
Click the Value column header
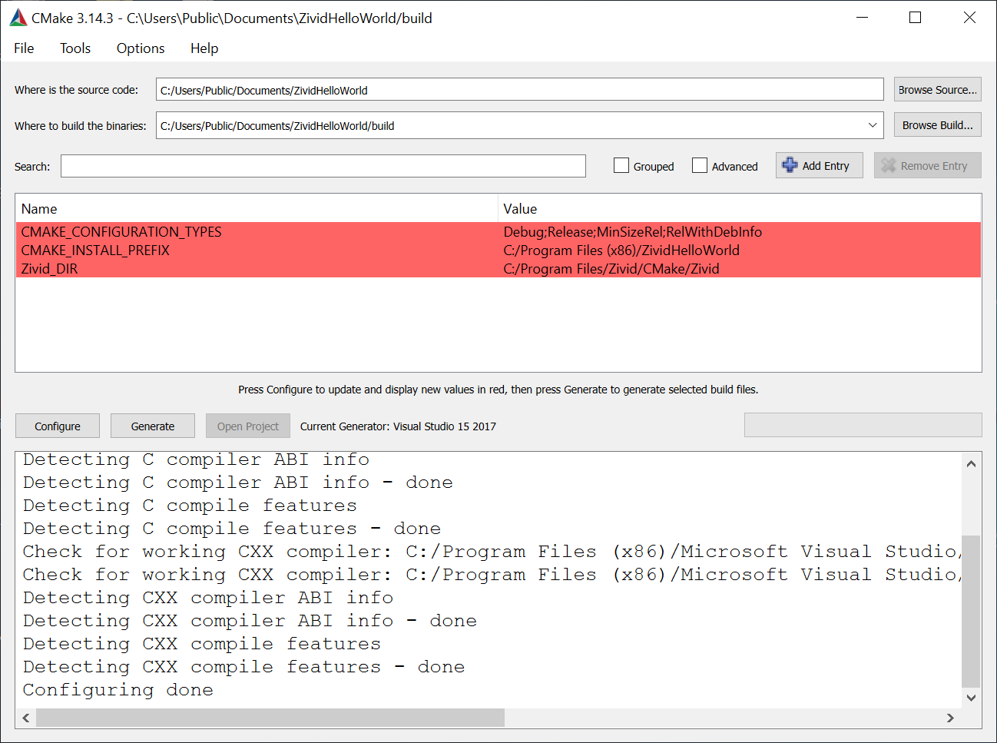pyautogui.click(x=740, y=209)
